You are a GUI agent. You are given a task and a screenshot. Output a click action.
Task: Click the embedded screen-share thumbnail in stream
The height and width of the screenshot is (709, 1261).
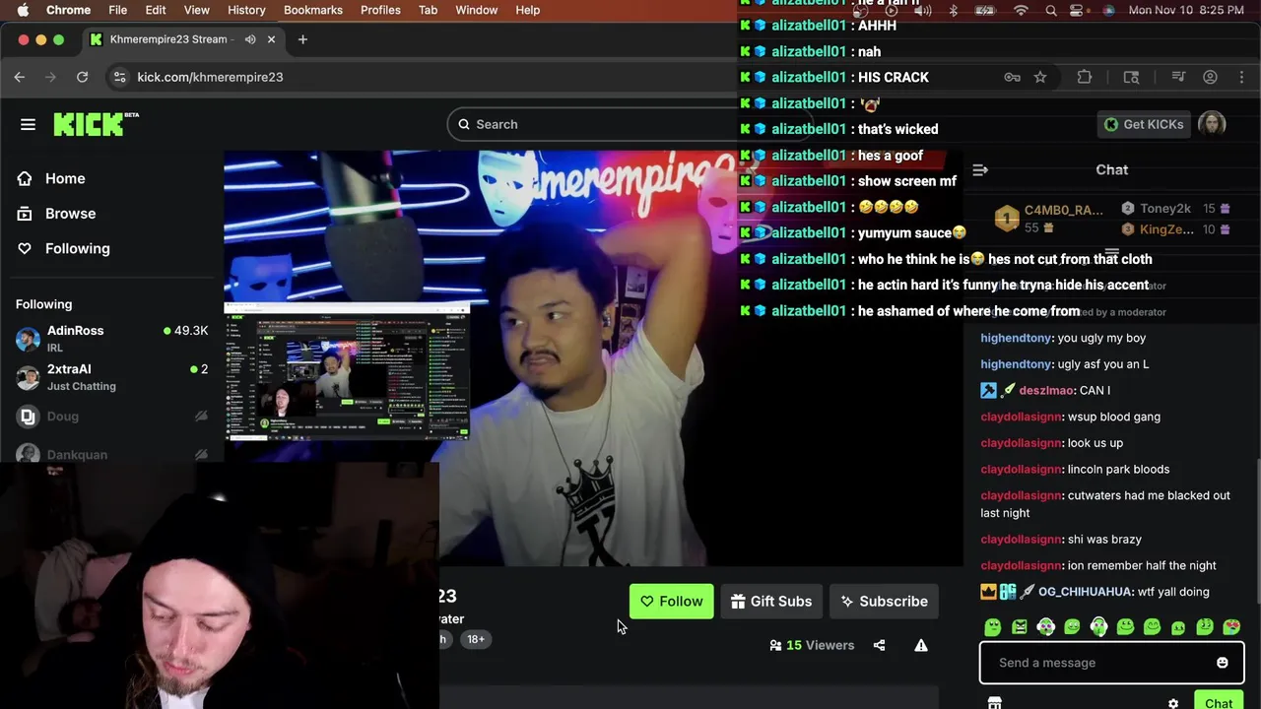[x=347, y=371]
